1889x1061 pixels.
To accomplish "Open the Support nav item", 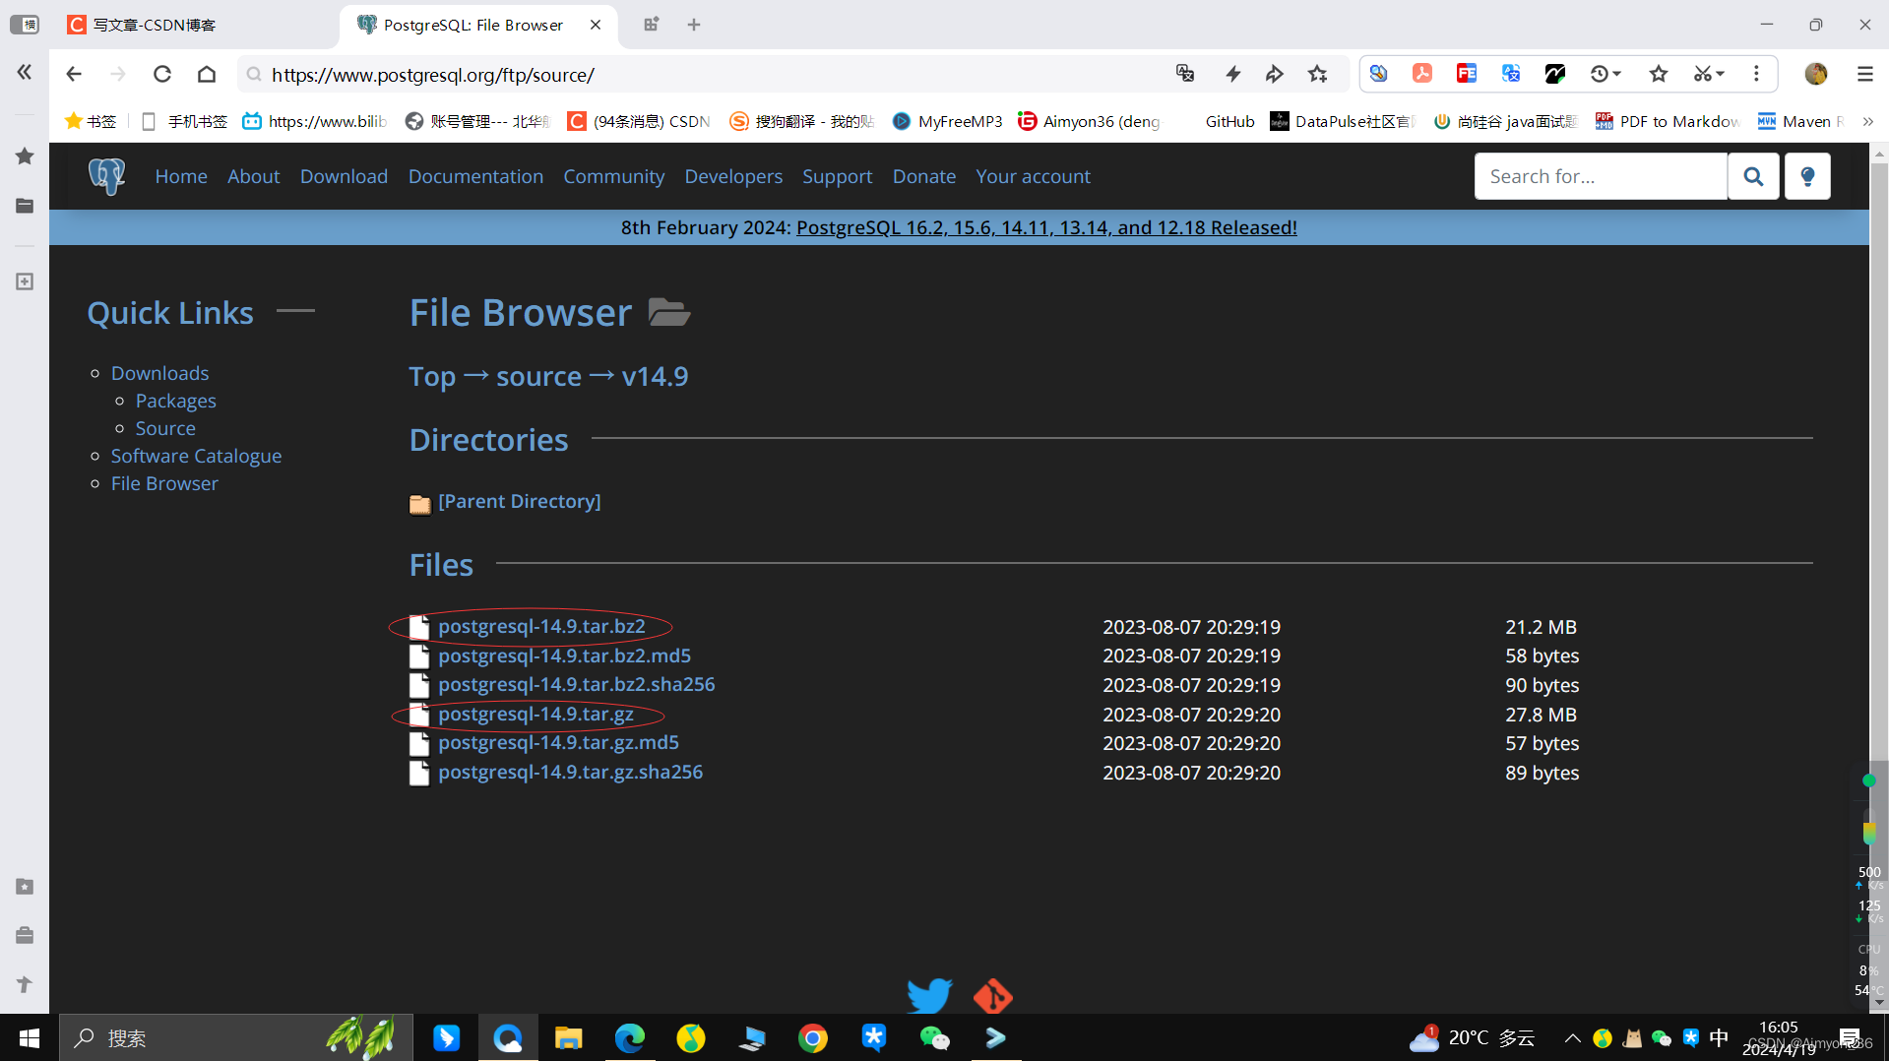I will [x=837, y=176].
